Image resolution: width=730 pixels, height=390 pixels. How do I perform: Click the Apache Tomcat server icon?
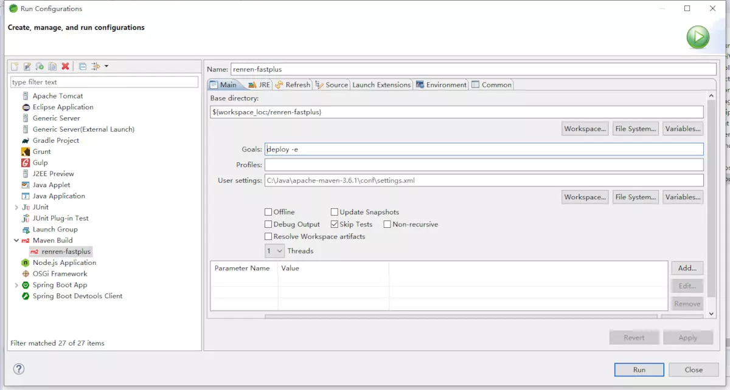coord(26,96)
